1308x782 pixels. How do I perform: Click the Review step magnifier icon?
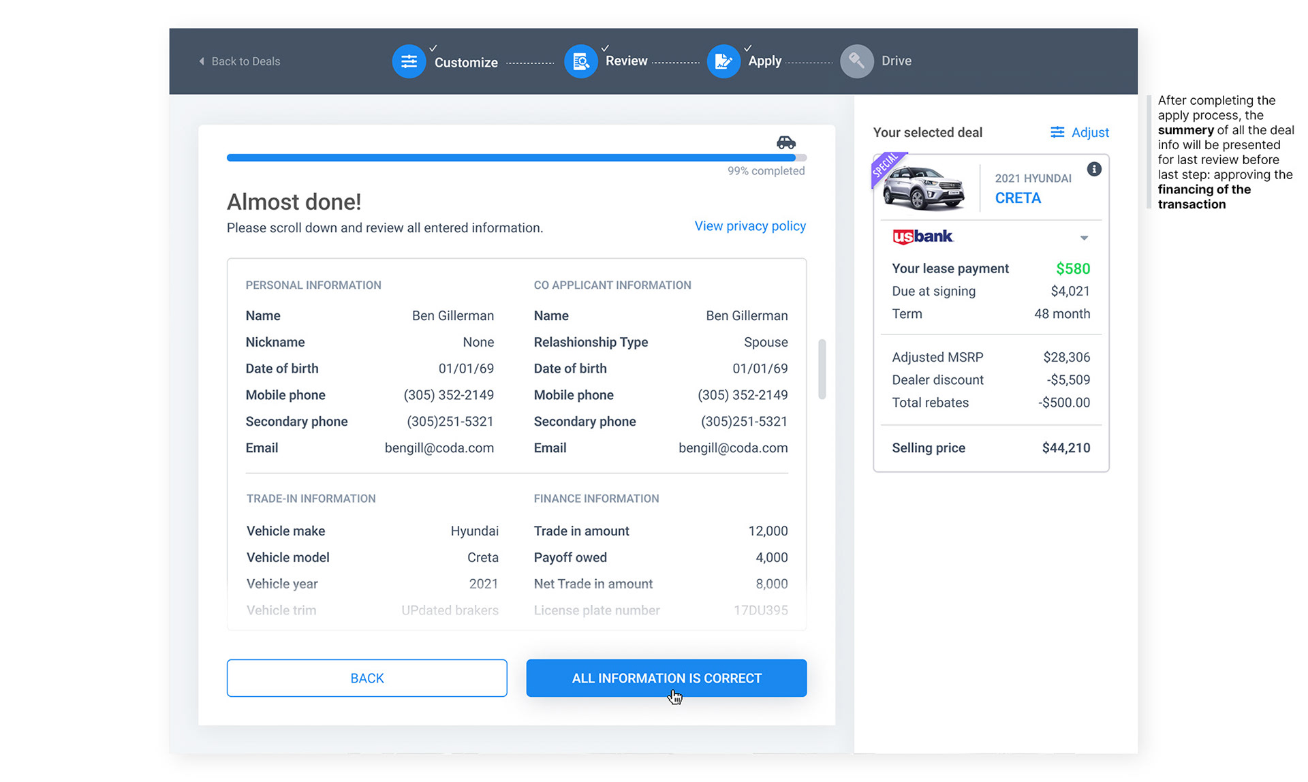580,61
